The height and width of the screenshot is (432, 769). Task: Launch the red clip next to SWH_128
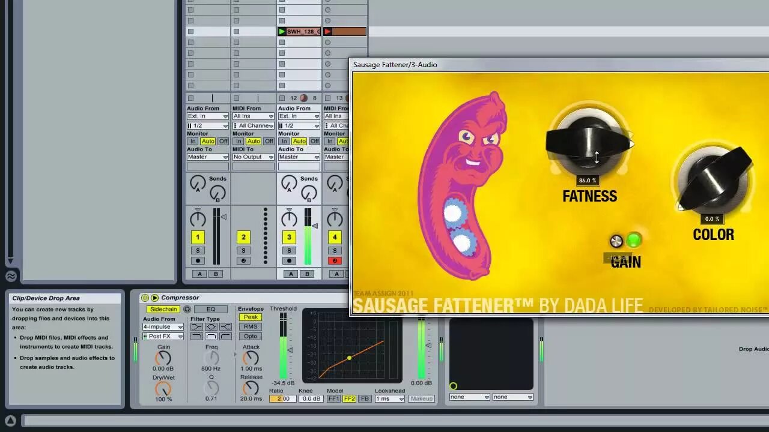pyautogui.click(x=327, y=31)
